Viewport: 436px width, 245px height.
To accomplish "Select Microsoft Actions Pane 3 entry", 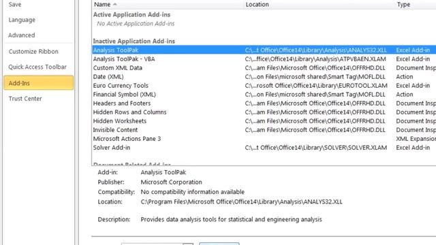I will click(x=127, y=139).
